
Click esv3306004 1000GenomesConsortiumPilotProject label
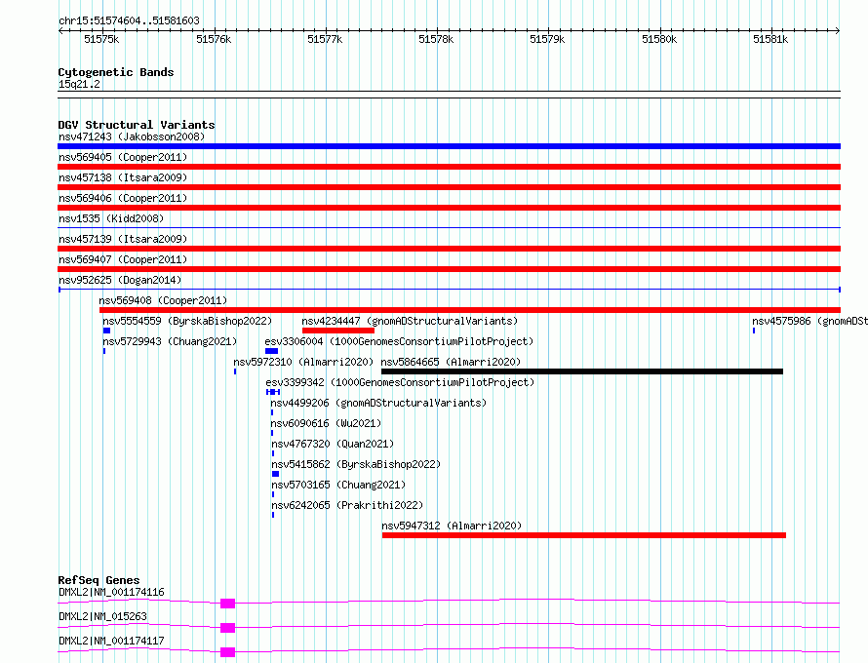(x=399, y=341)
